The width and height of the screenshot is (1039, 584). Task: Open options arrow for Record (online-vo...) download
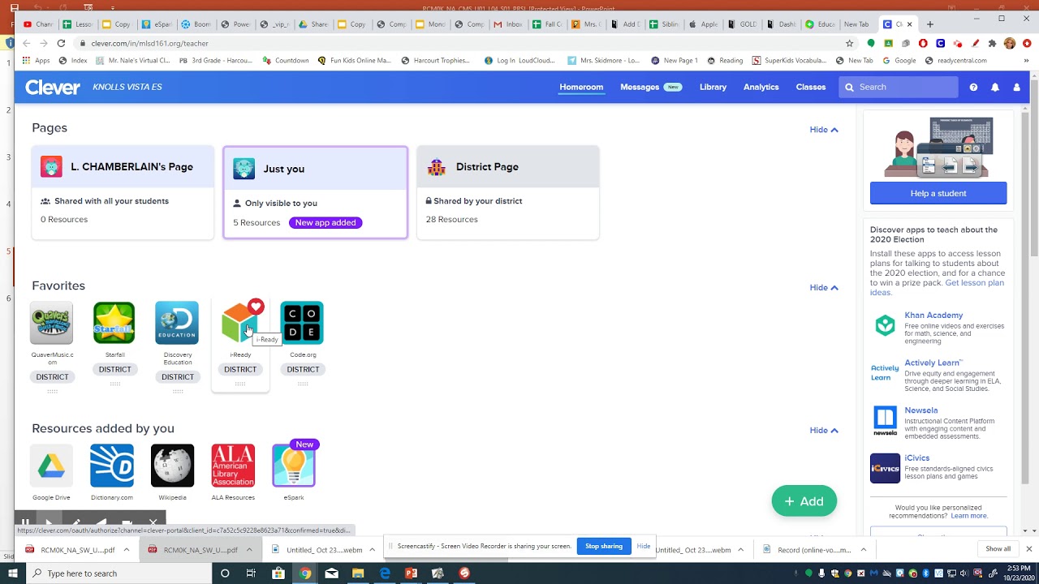pos(863,550)
